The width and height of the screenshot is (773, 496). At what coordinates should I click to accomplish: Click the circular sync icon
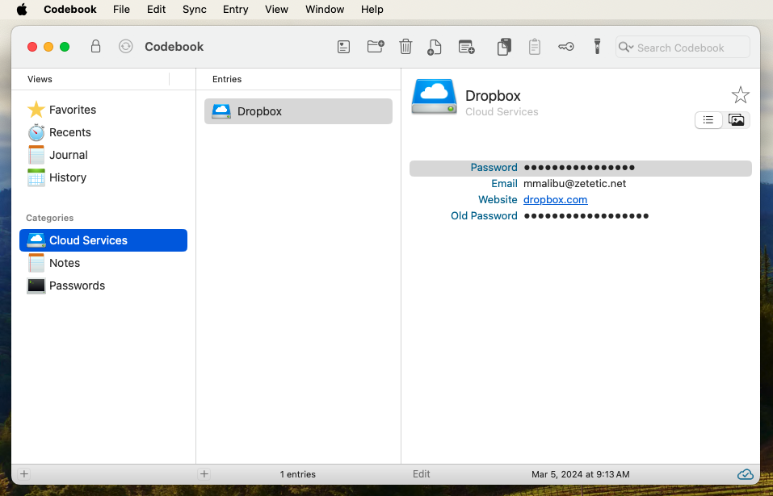[x=126, y=46]
